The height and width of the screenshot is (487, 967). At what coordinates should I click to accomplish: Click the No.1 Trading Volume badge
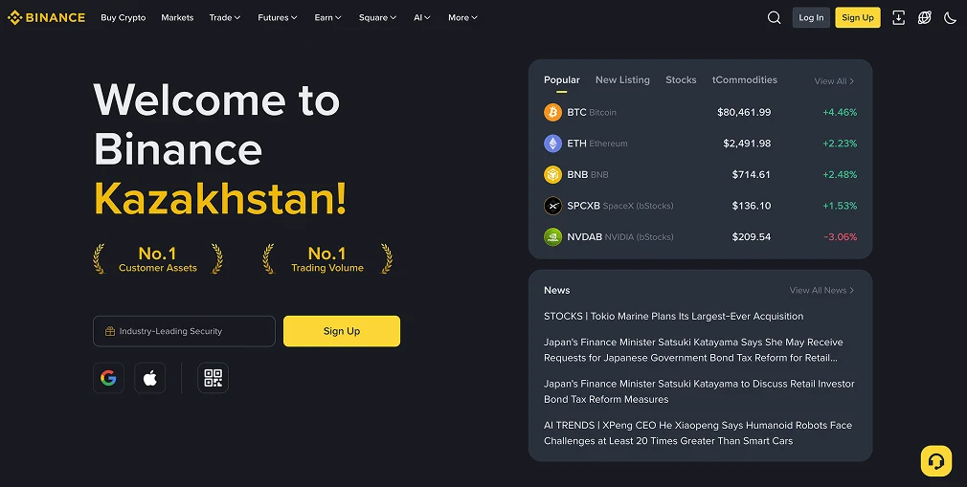coord(327,259)
